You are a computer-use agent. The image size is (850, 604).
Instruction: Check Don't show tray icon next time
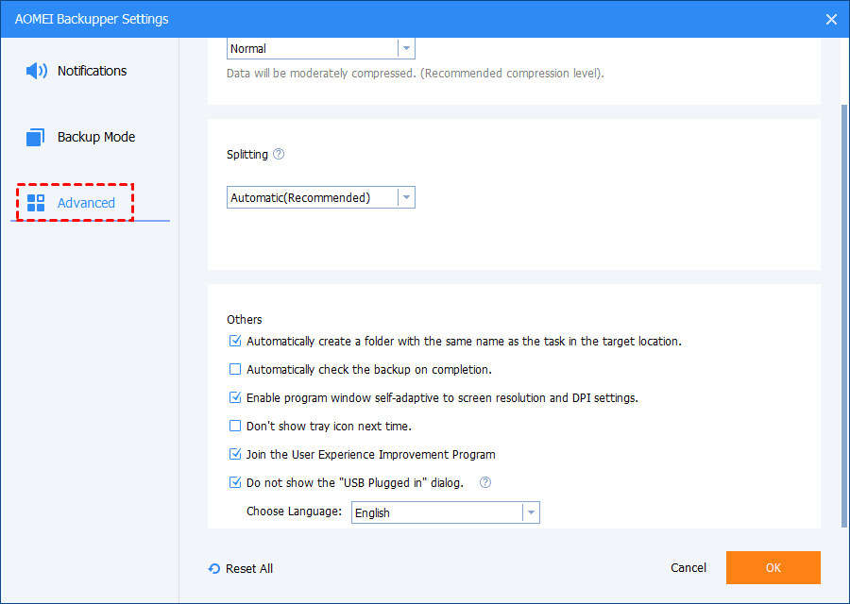[x=235, y=426]
